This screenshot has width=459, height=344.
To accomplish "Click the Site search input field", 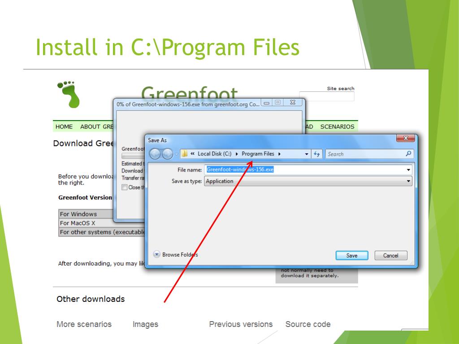I will (x=327, y=96).
